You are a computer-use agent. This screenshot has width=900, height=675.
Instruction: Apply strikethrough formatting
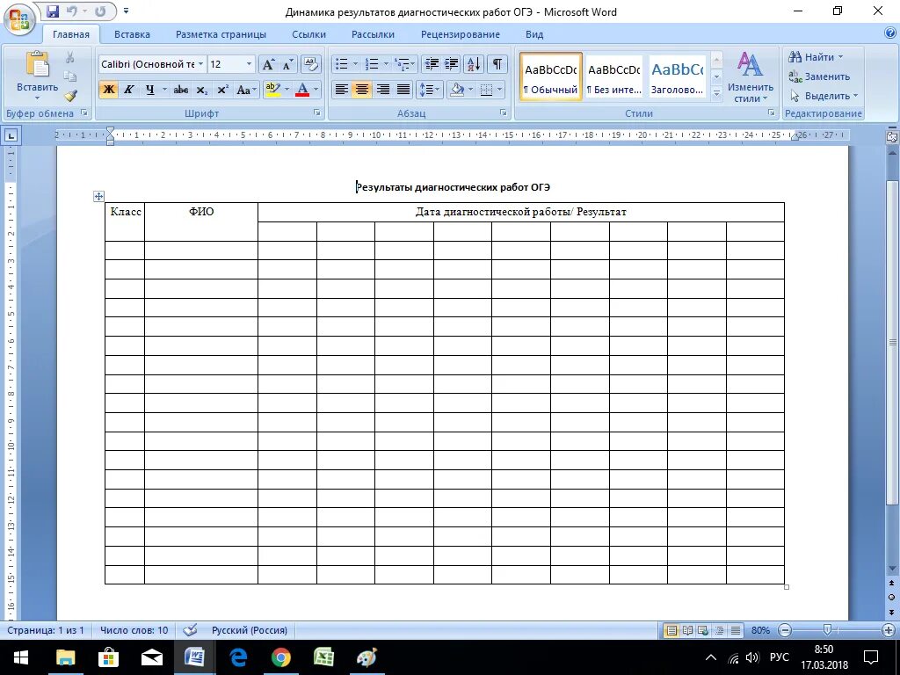181,90
